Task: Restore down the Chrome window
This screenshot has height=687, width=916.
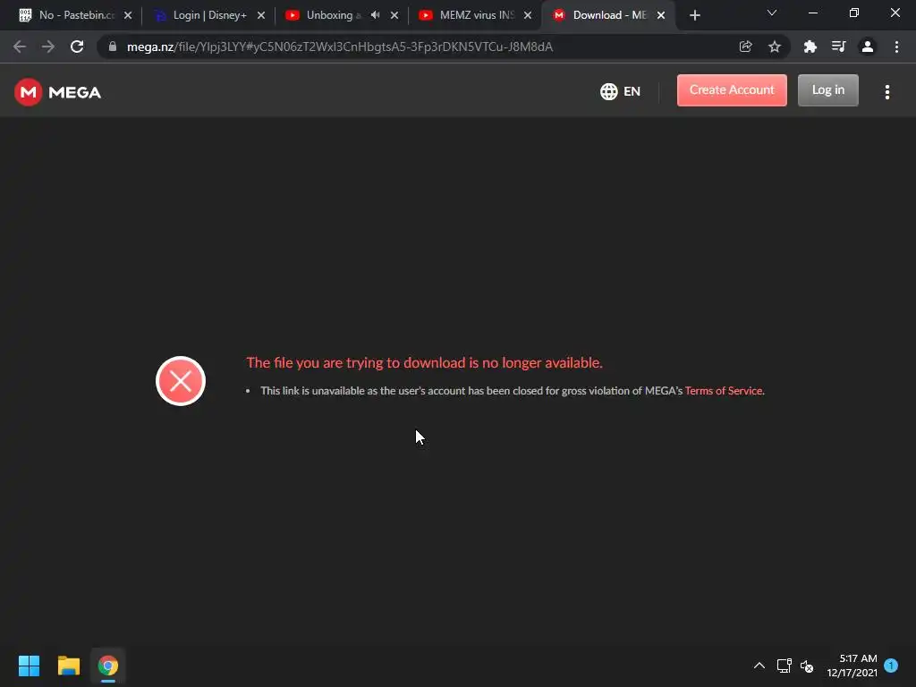Action: (854, 13)
